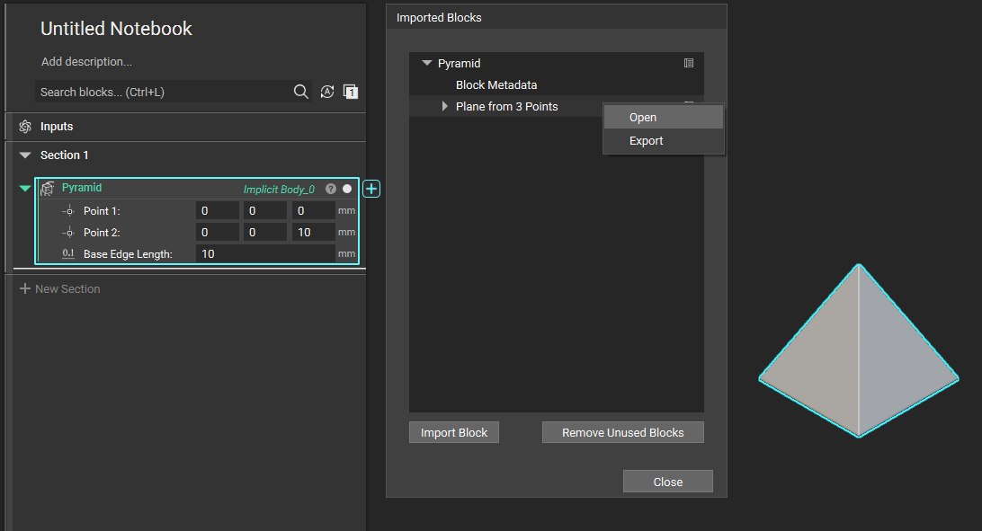Image resolution: width=982 pixels, height=531 pixels.
Task: Click the Imported Blocks dialog title
Action: 439,17
